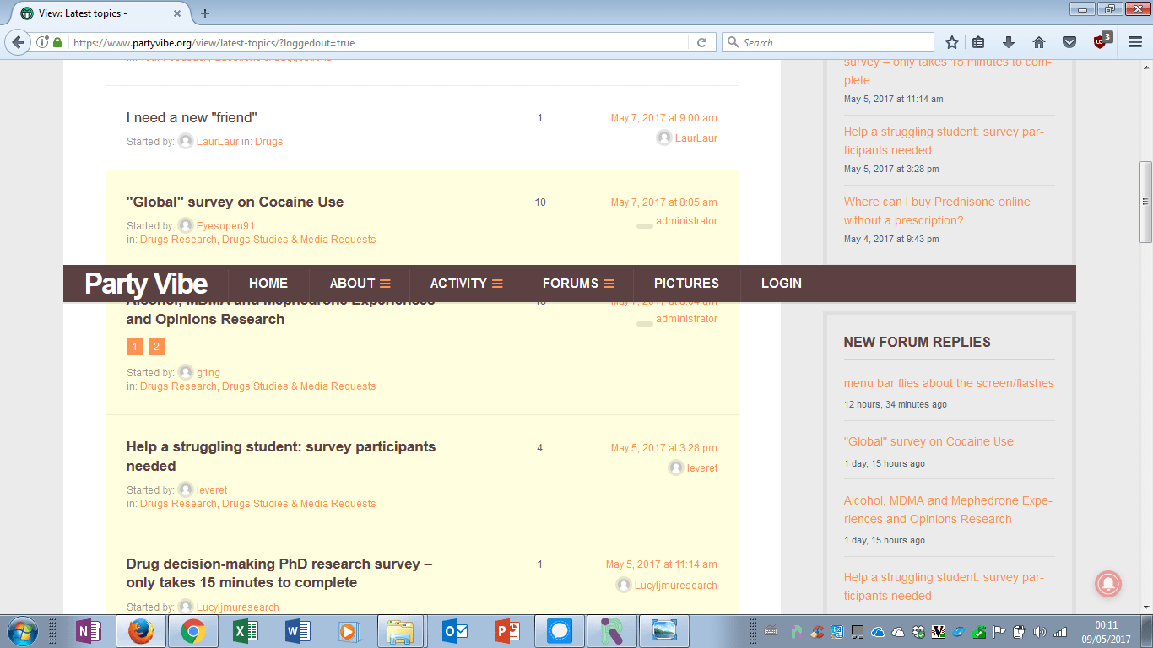Viewport: 1153px width, 648px height.
Task: Go to page 1 of Alcohol MDMA topic
Action: click(x=134, y=347)
